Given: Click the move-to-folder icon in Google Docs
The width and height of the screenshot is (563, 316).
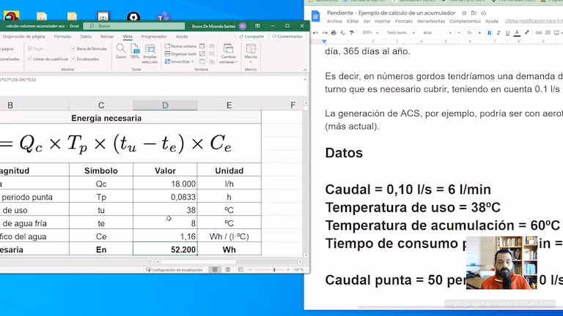Looking at the screenshot, I should (474, 13).
